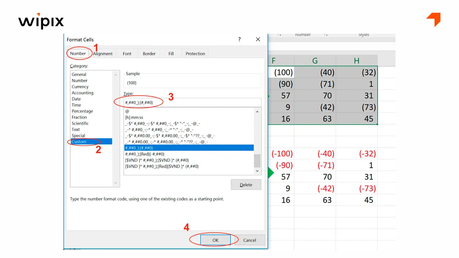Open the Number group dialog launcher in the ribbon

326,35
